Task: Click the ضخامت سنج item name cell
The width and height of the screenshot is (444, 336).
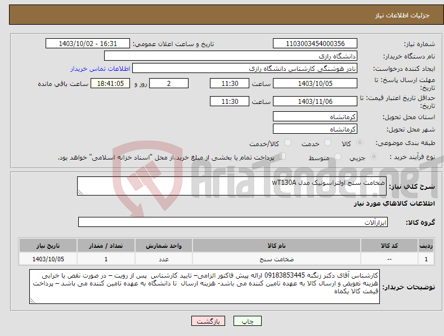Action: pyautogui.click(x=277, y=259)
